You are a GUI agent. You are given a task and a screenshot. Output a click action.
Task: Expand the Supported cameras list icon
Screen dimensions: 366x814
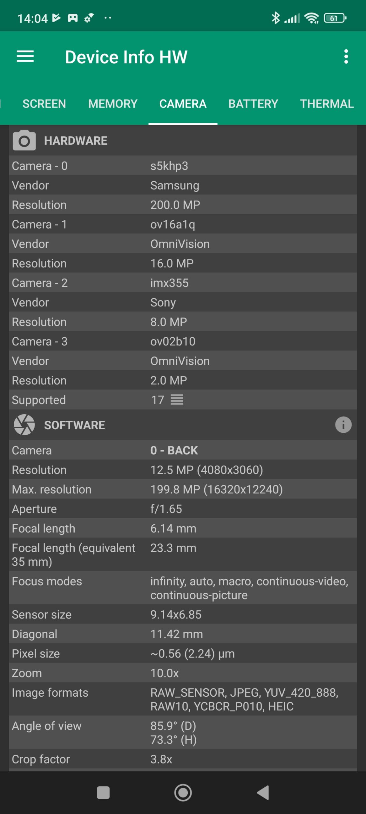[177, 400]
